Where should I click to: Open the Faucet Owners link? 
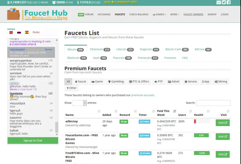coord(193,14)
